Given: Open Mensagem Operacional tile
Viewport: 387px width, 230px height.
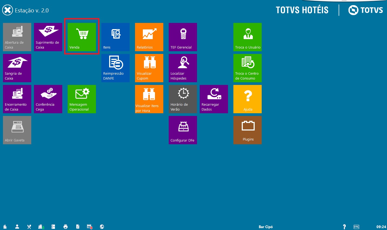Looking at the screenshot, I should pos(82,99).
